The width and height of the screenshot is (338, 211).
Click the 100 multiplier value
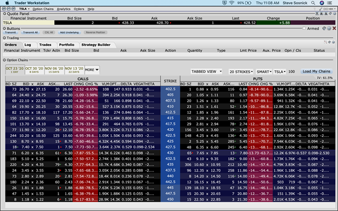pos(291,71)
